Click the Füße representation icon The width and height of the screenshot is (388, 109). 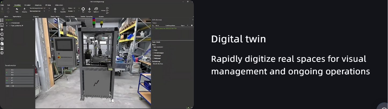click(x=17, y=10)
